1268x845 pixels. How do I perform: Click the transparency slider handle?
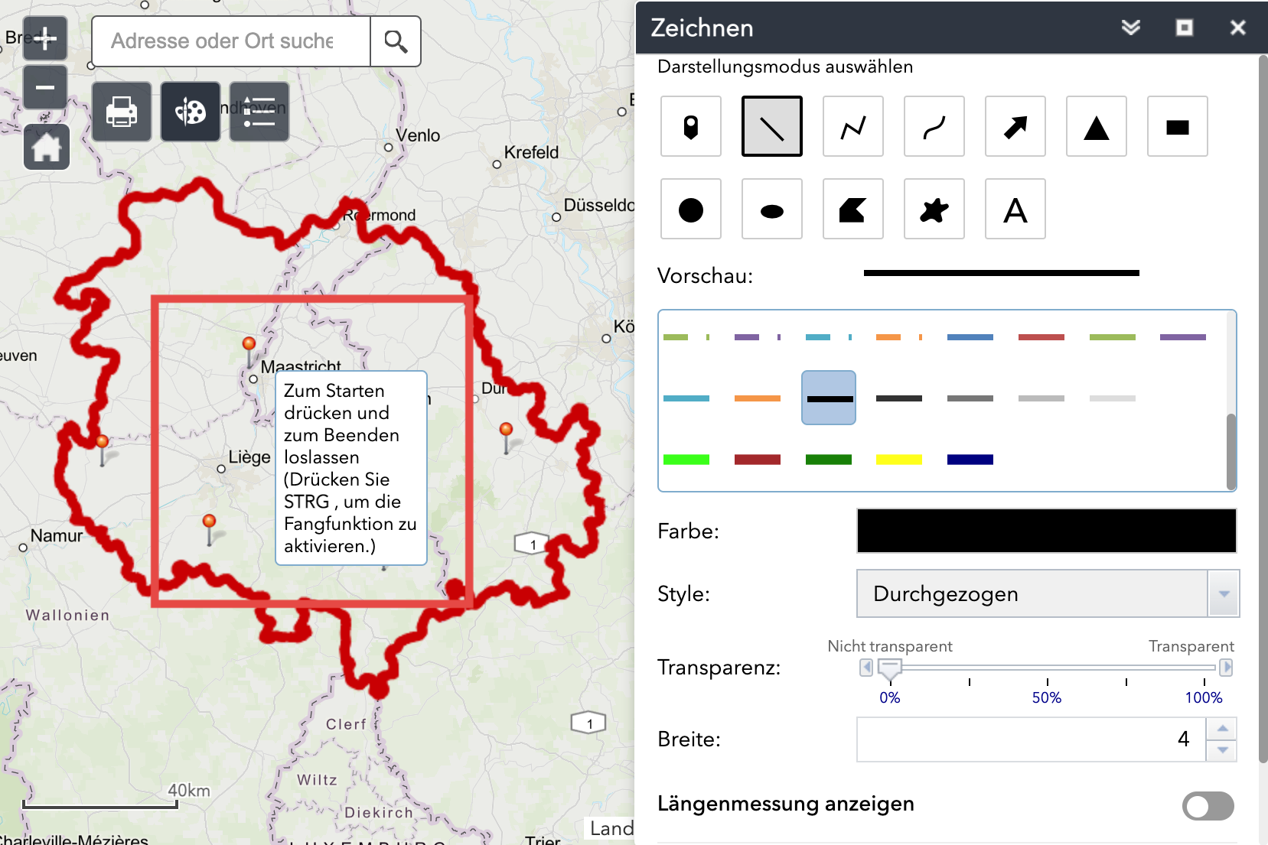tap(889, 668)
